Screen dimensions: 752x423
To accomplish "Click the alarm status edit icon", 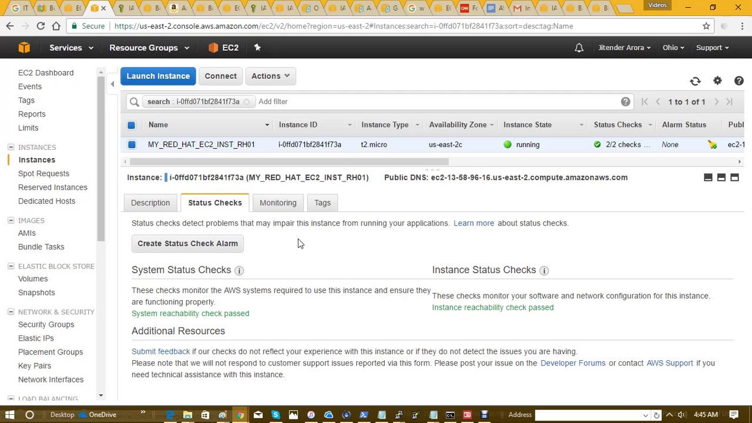I will coord(712,145).
